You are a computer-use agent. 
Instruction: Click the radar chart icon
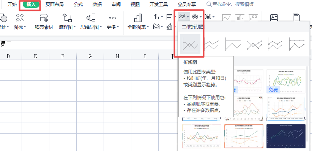(195, 17)
